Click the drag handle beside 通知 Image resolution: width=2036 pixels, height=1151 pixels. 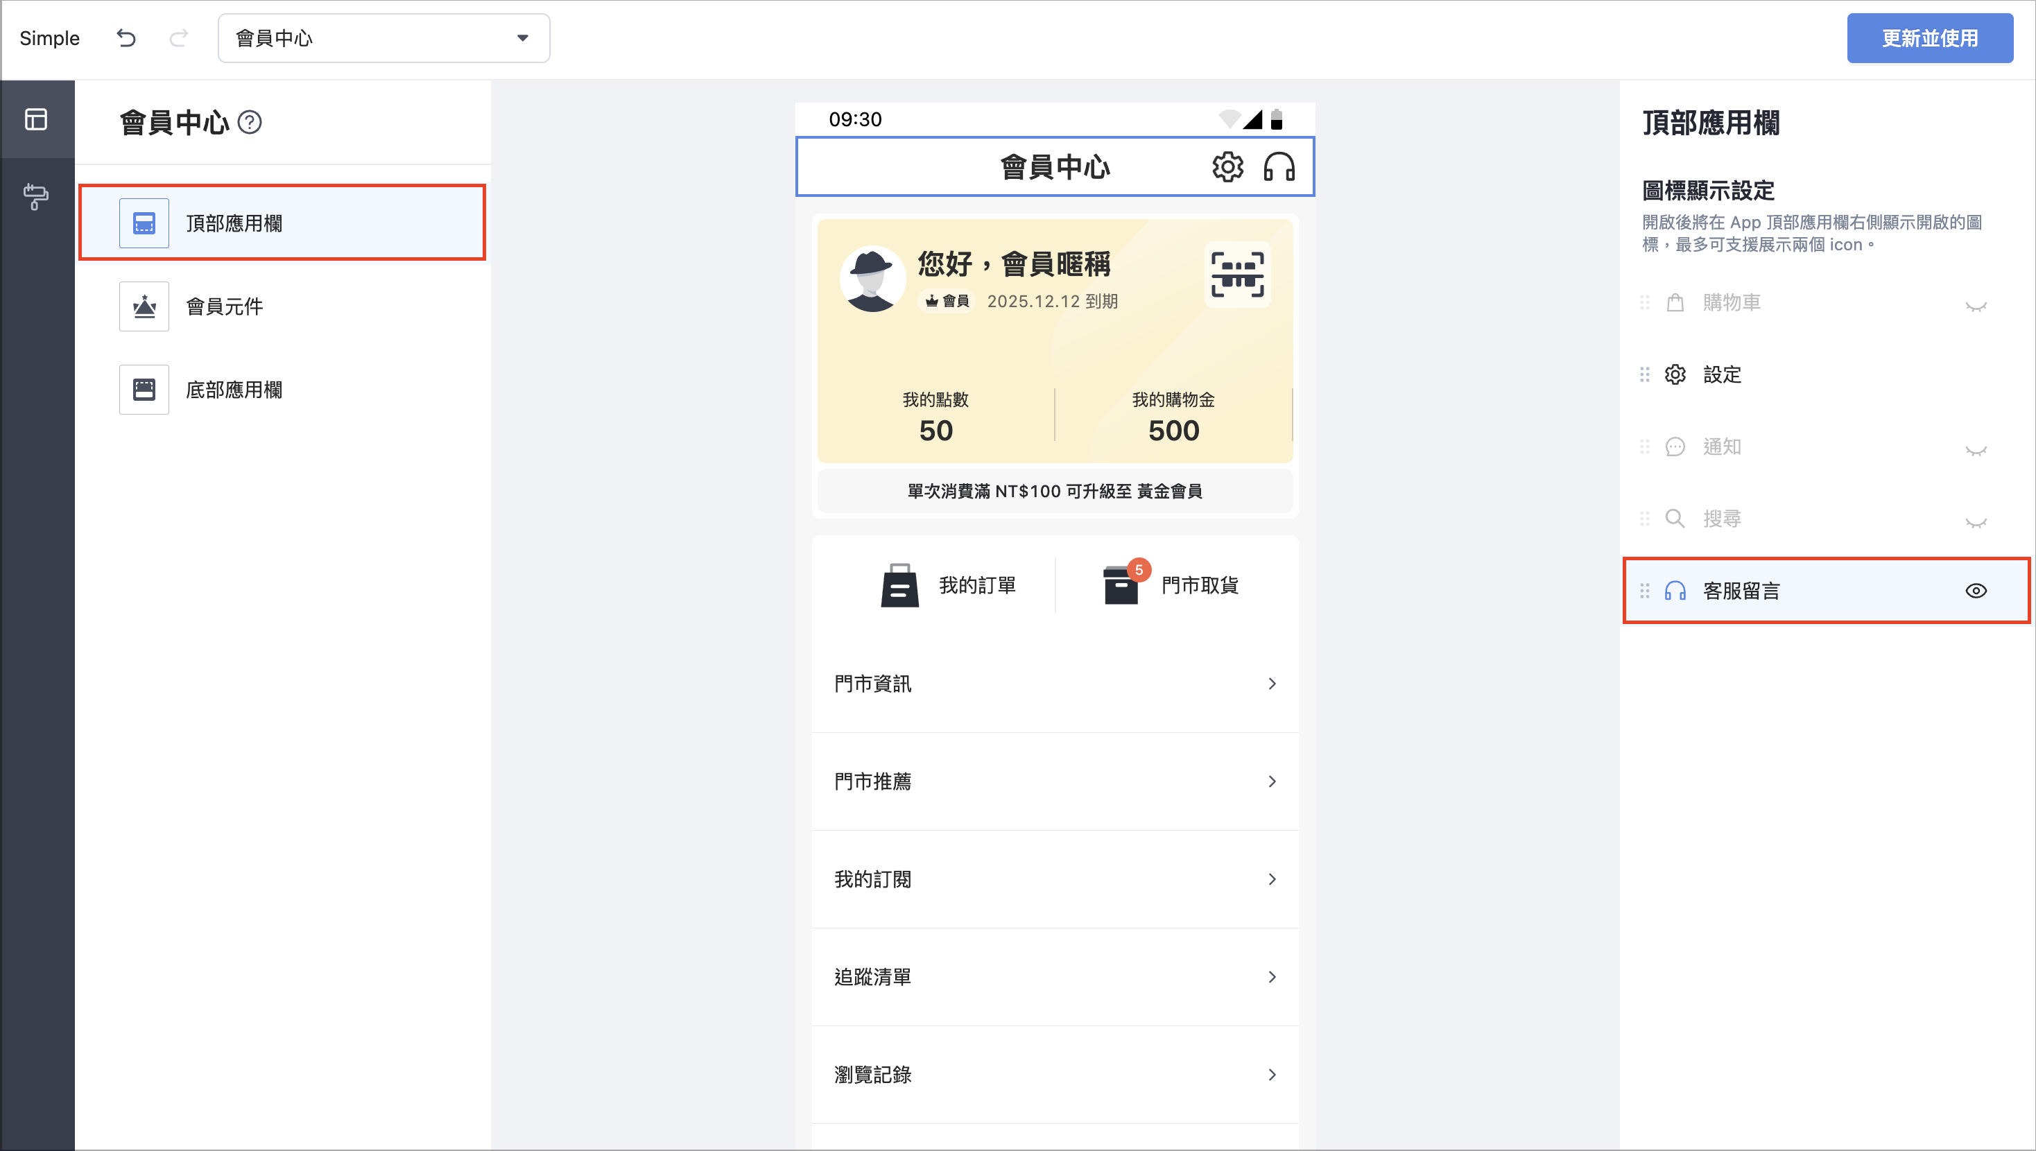coord(1645,447)
